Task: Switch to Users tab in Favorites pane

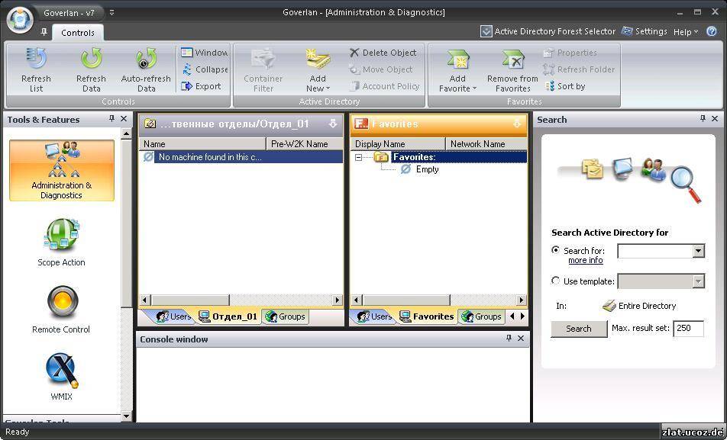Action: 373,316
